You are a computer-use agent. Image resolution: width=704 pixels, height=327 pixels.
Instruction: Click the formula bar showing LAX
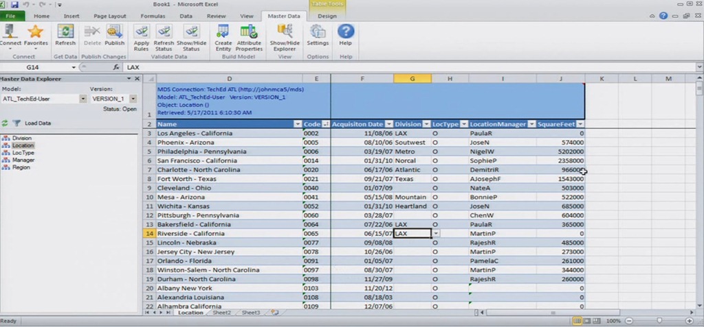click(410, 67)
